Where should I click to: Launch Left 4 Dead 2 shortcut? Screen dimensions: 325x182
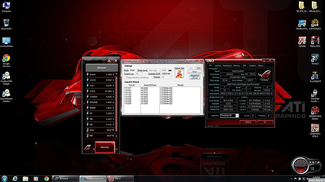point(315,24)
